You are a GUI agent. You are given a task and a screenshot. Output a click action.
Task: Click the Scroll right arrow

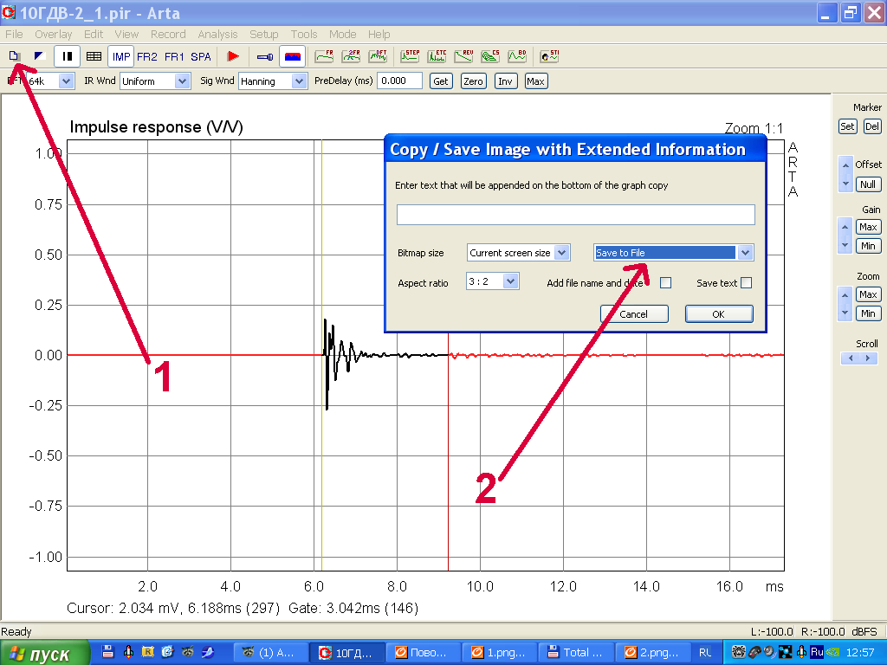coord(868,358)
